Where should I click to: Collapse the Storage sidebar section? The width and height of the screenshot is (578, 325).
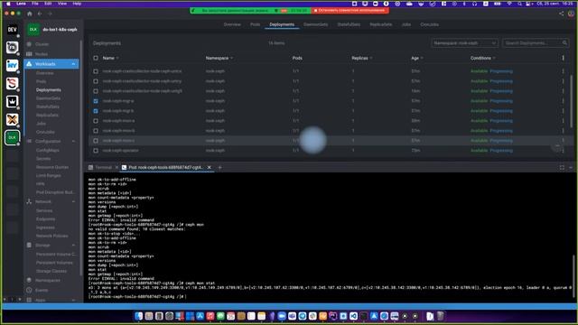73,246
